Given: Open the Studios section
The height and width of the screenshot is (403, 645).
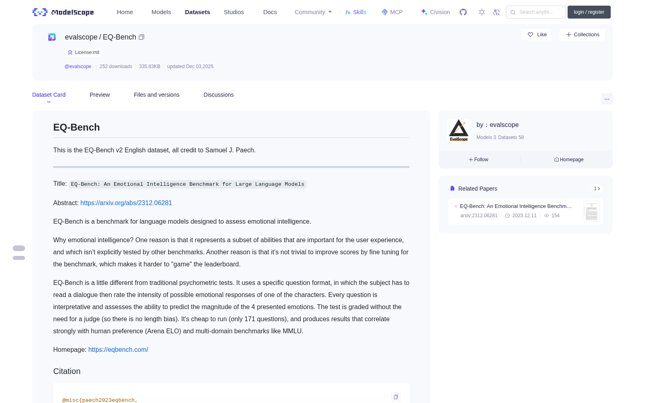Looking at the screenshot, I should 234,12.
